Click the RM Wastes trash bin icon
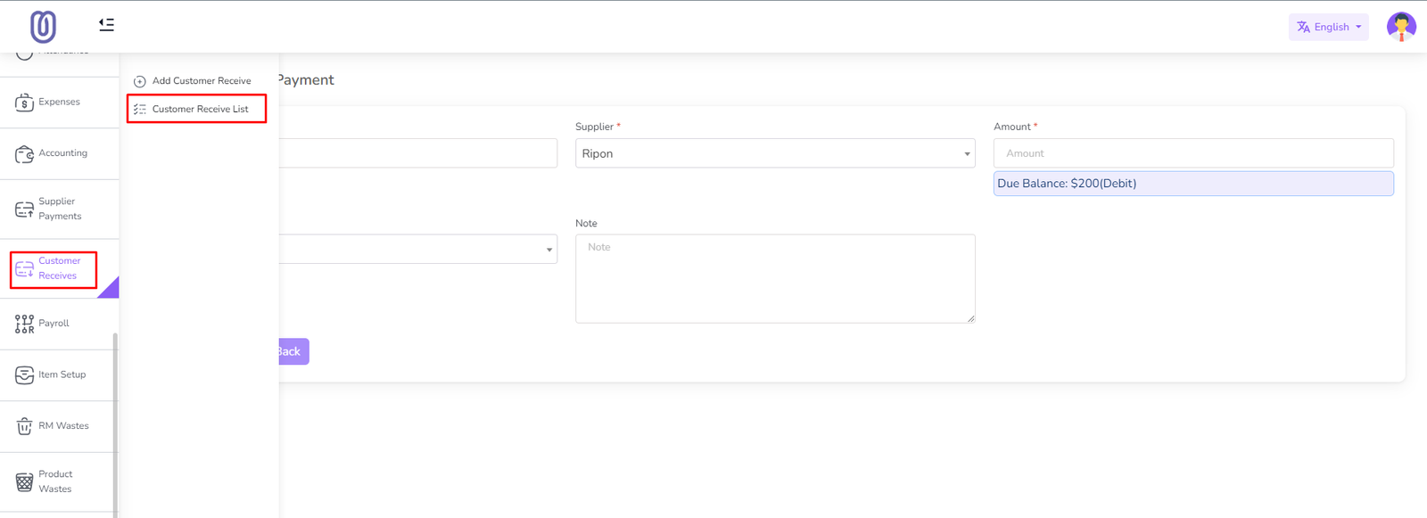Screen dimensions: 1427x518 [24, 426]
